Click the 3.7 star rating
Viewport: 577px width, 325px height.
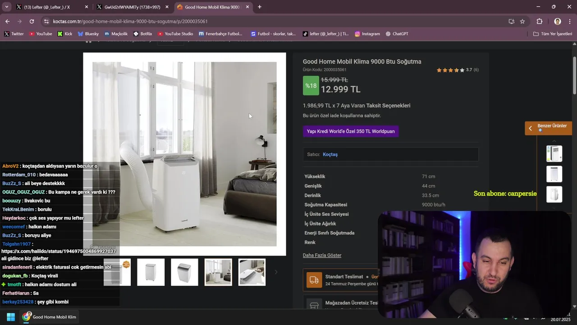tap(458, 70)
